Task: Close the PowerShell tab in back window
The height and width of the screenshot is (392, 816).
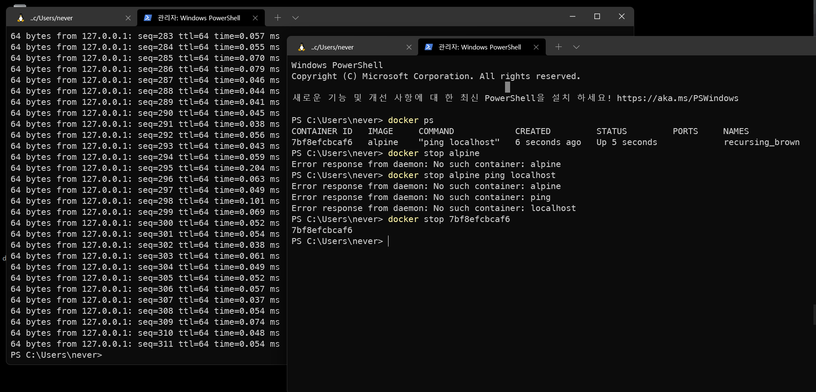Action: coord(255,18)
